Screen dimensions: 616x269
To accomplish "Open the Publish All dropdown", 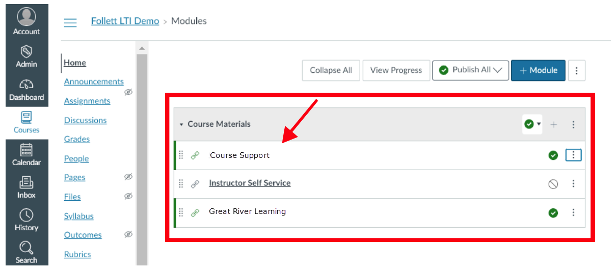I will [x=471, y=70].
